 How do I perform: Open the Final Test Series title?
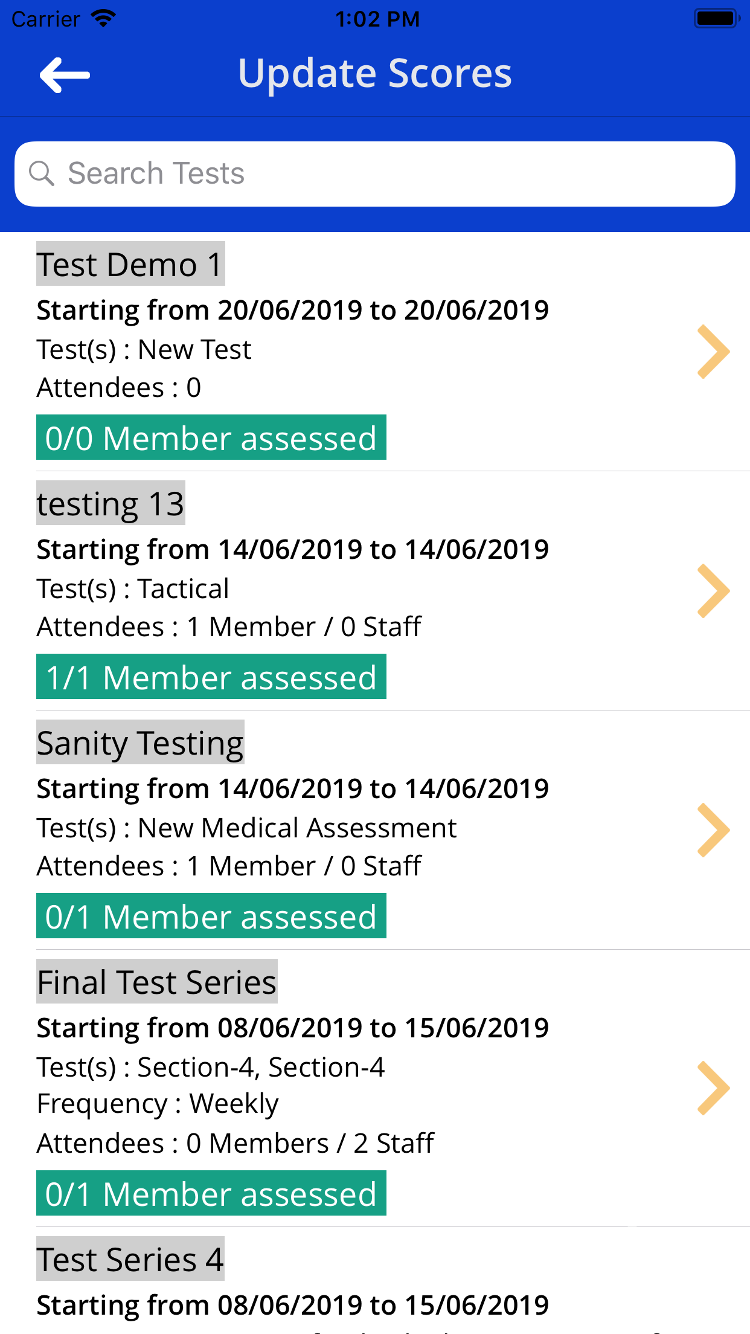click(x=157, y=982)
